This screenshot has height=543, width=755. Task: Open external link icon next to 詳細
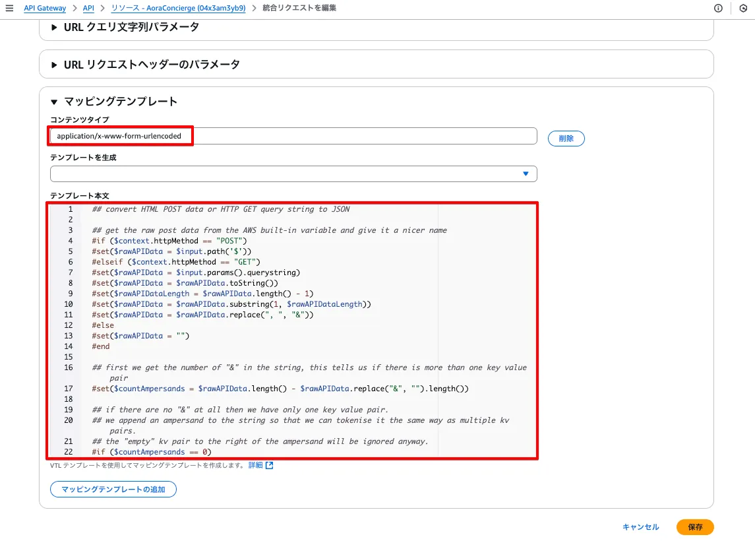269,465
